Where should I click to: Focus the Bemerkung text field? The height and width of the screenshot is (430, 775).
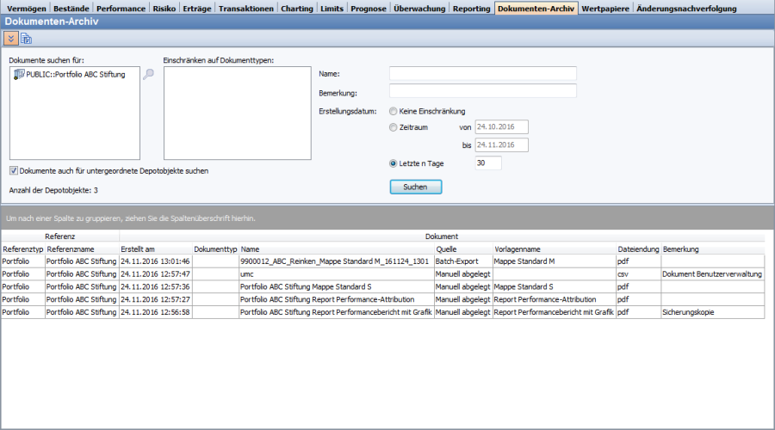pyautogui.click(x=482, y=91)
